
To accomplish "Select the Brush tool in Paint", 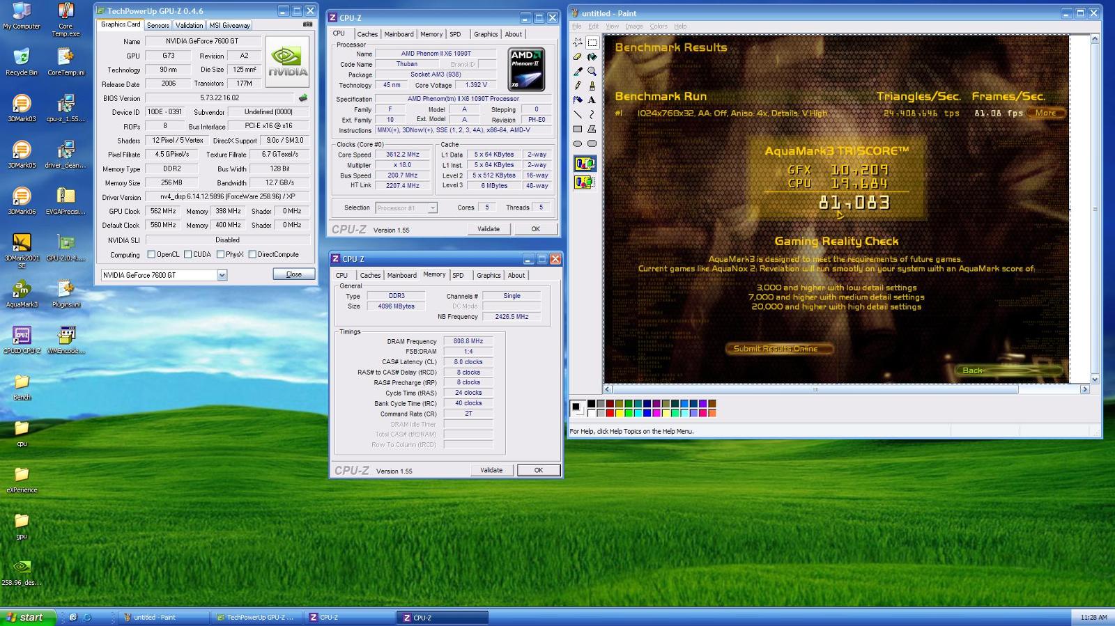I will [x=592, y=85].
